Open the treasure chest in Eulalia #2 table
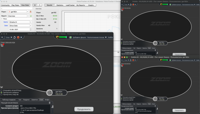This screenshot has width=200, height=114. pos(161,60)
